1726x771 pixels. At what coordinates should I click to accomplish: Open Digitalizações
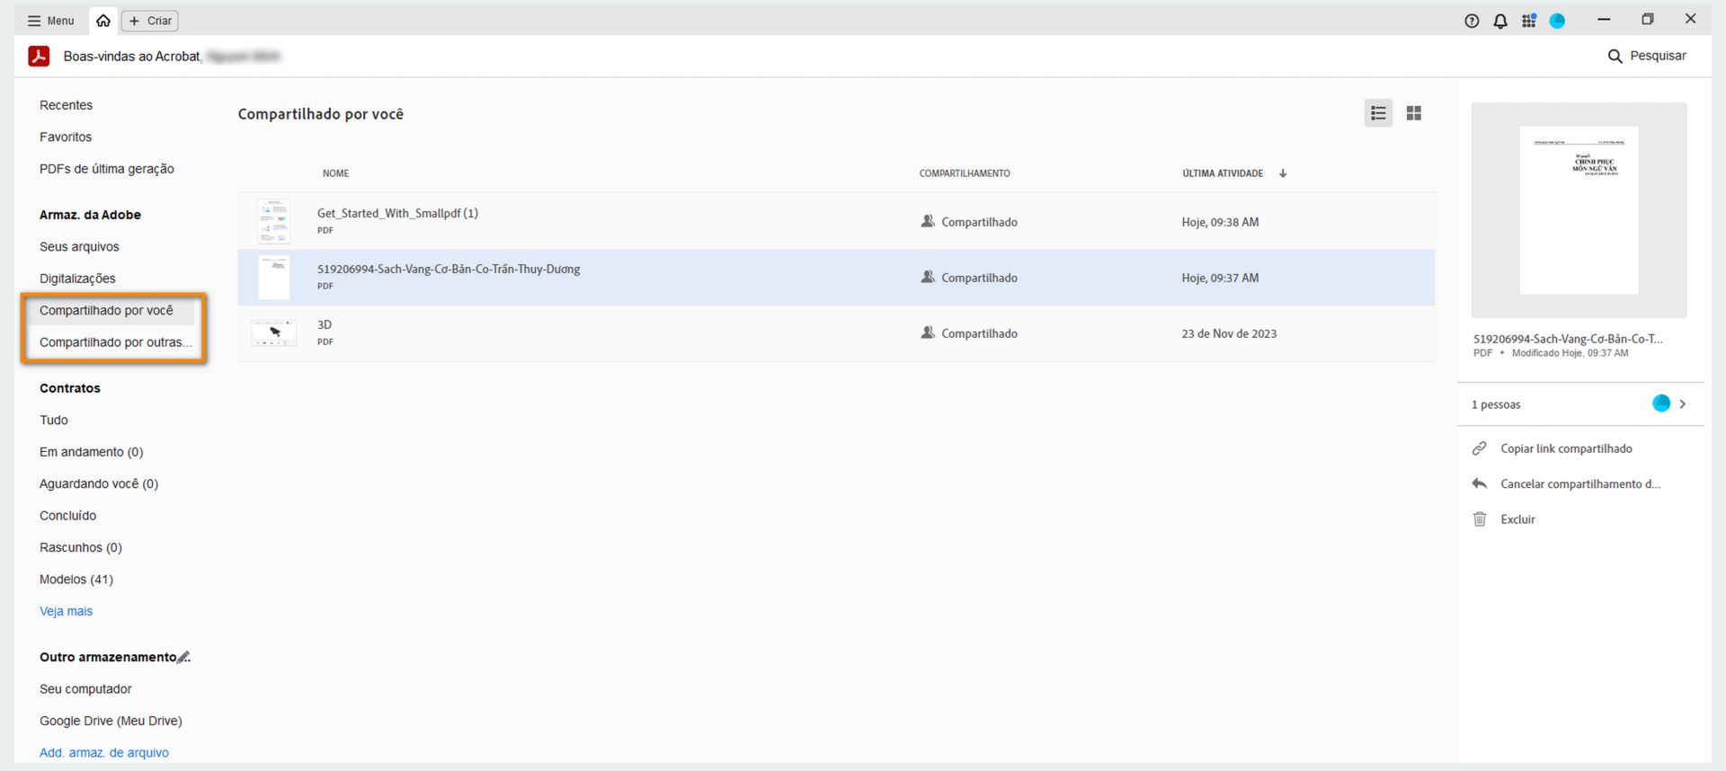pos(77,279)
